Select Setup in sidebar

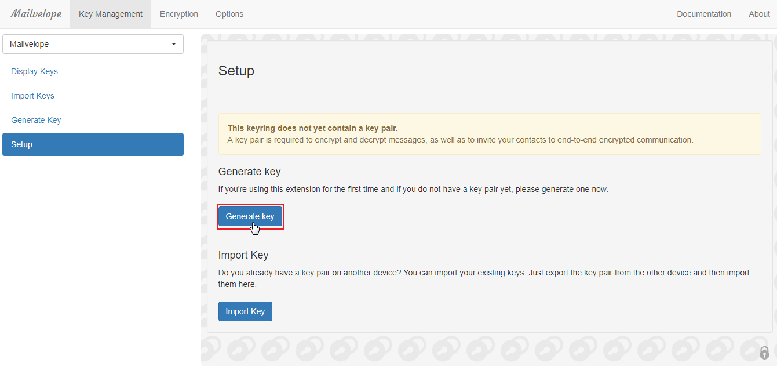click(93, 144)
